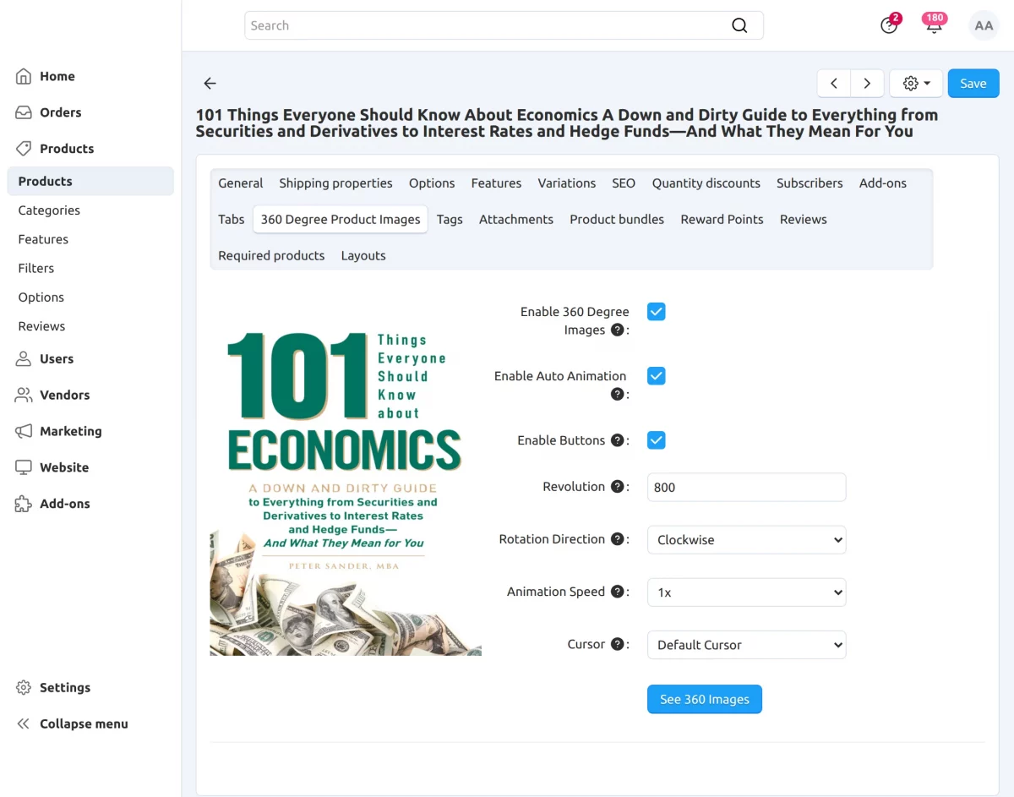Open the Subscribers tab
This screenshot has height=797, width=1014.
[810, 183]
